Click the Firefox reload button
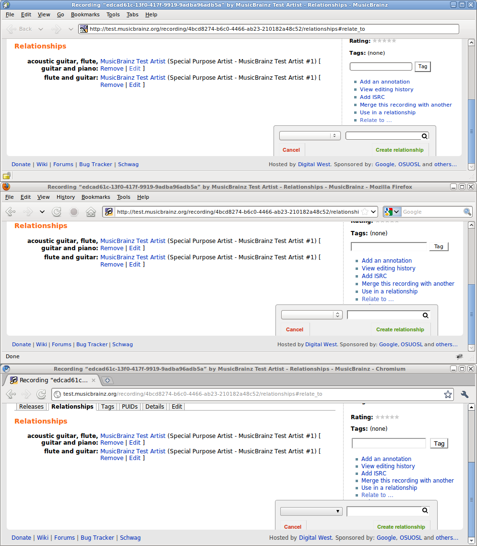Viewport: 477px width, 546px height. pos(57,212)
